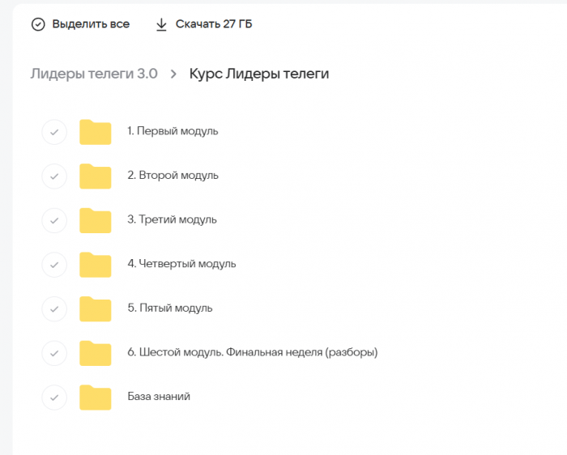This screenshot has height=455, width=567.
Task: Toggle the checkbox for Шестой модуль
Action: point(54,353)
